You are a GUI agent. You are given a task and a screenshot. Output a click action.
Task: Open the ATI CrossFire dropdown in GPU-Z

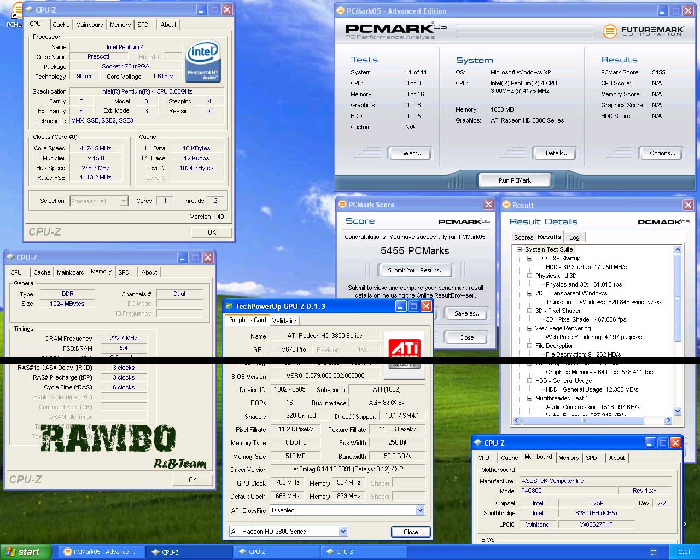pyautogui.click(x=420, y=510)
